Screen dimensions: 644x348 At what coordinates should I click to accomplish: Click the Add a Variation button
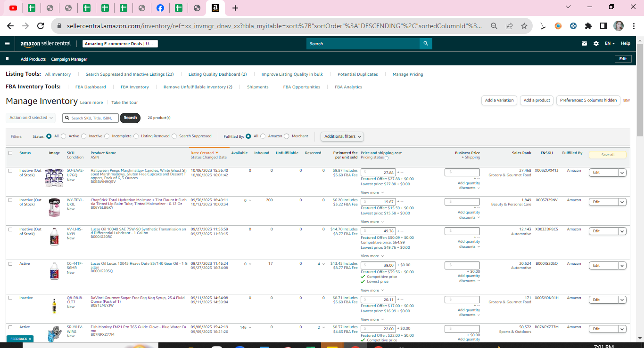coord(499,100)
